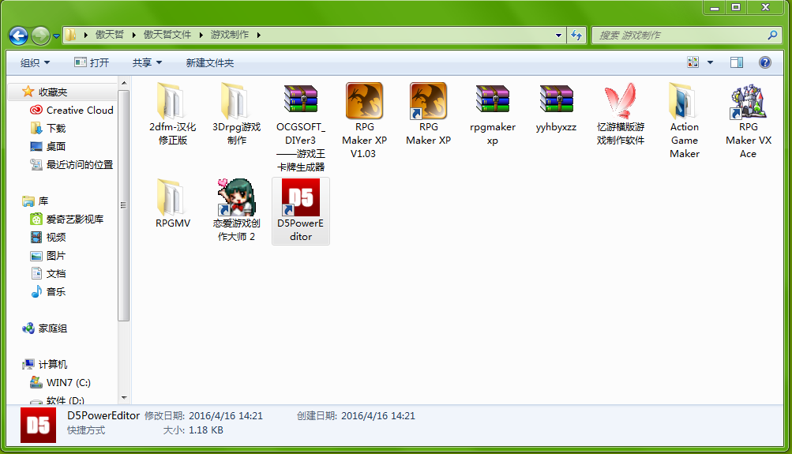Open the help icon in toolbar
The image size is (792, 454).
tap(764, 62)
